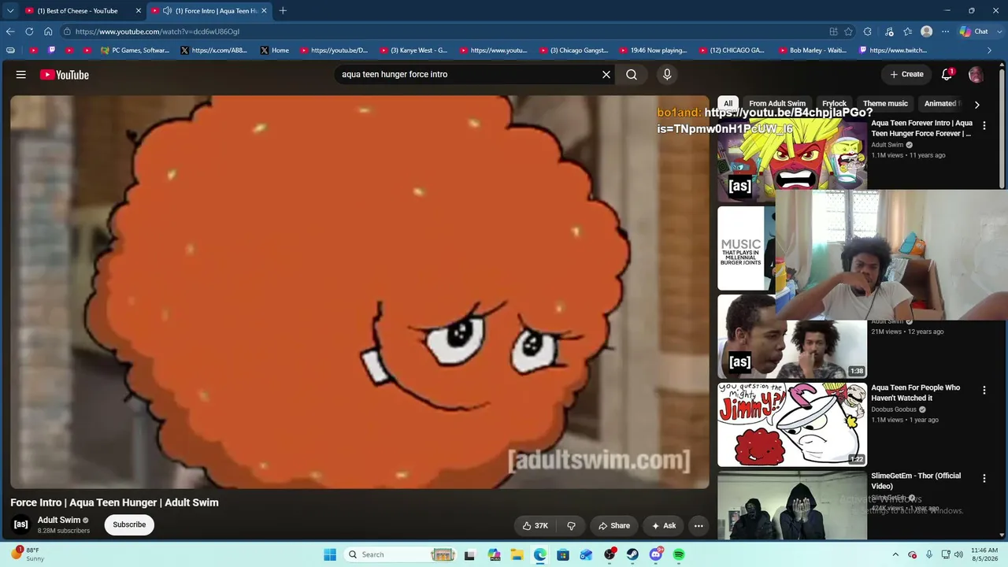Screen dimensions: 1008x567
Task: Focus the YouTube search input field
Action: [x=469, y=75]
